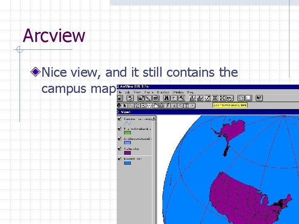
Task: Toggle the Campus map theme checkbox
Action: coord(119,119)
